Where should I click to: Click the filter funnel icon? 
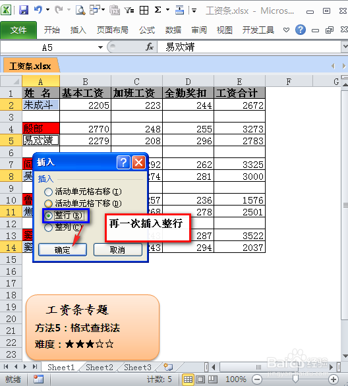[129, 11]
